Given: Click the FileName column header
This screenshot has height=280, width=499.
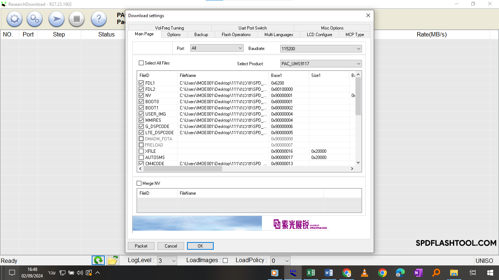Looking at the screenshot, I should point(223,75).
